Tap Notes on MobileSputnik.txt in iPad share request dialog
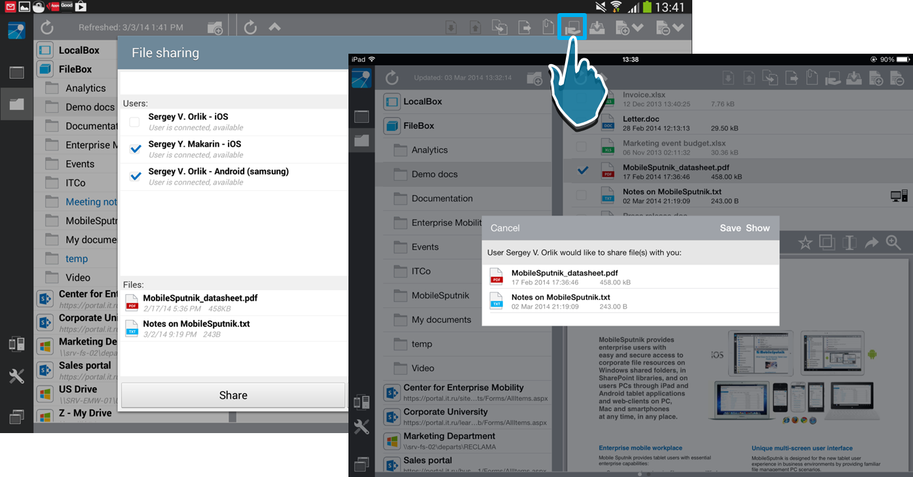The width and height of the screenshot is (913, 477). pyautogui.click(x=631, y=301)
